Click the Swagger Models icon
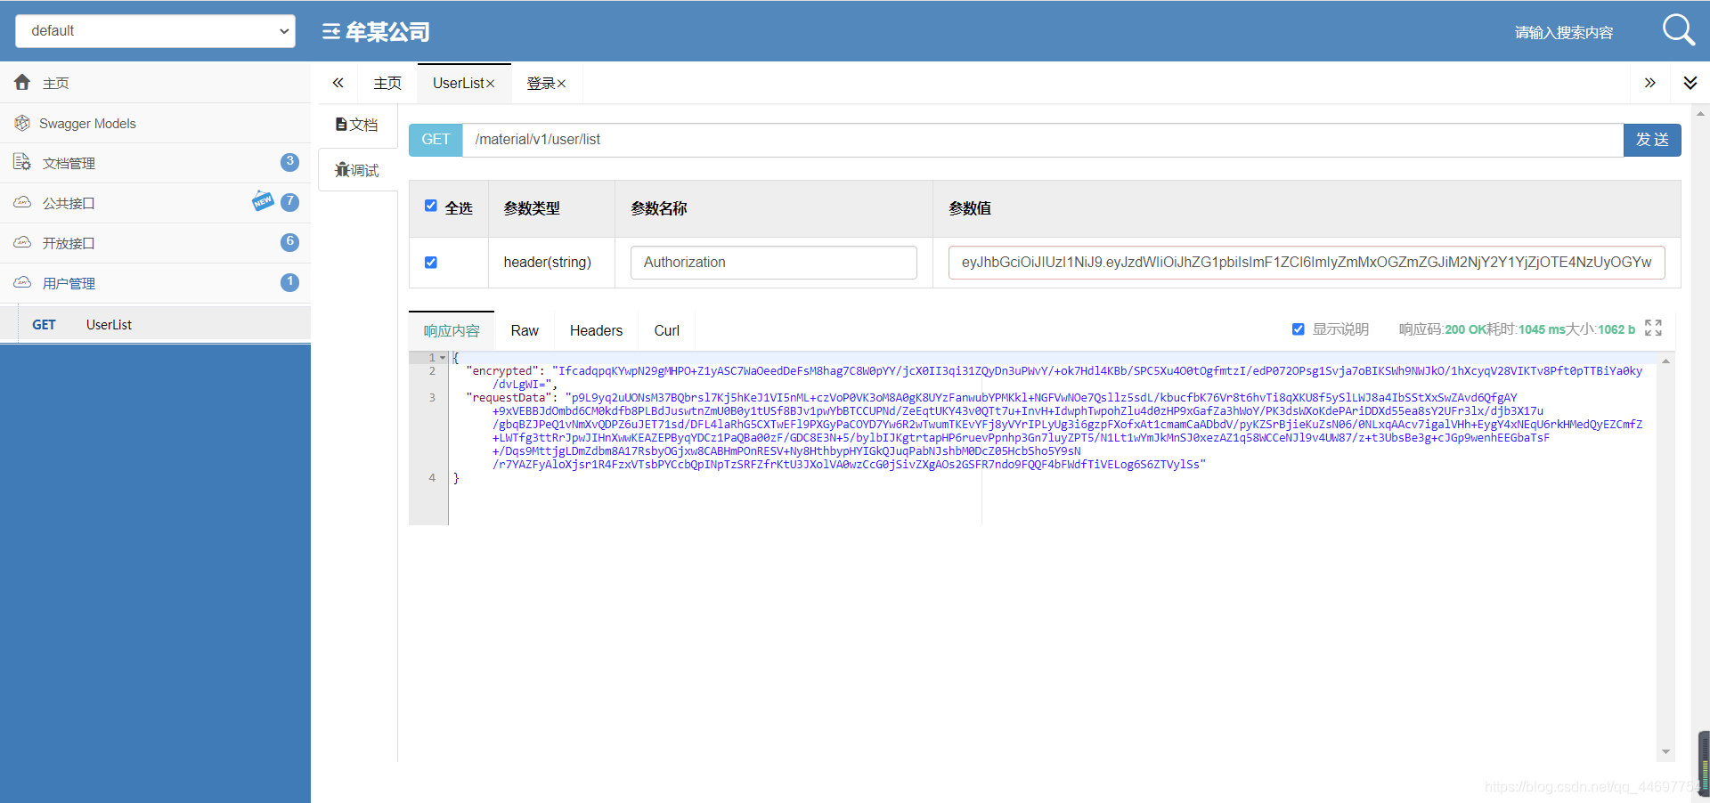Image resolution: width=1710 pixels, height=803 pixels. tap(22, 123)
